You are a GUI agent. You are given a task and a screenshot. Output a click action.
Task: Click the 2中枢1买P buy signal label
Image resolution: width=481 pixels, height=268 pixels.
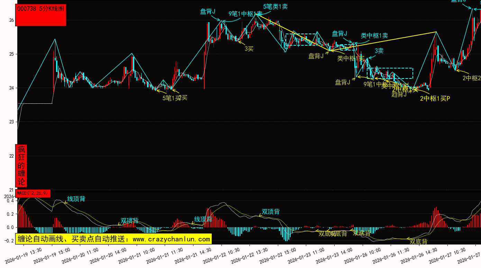(435, 99)
